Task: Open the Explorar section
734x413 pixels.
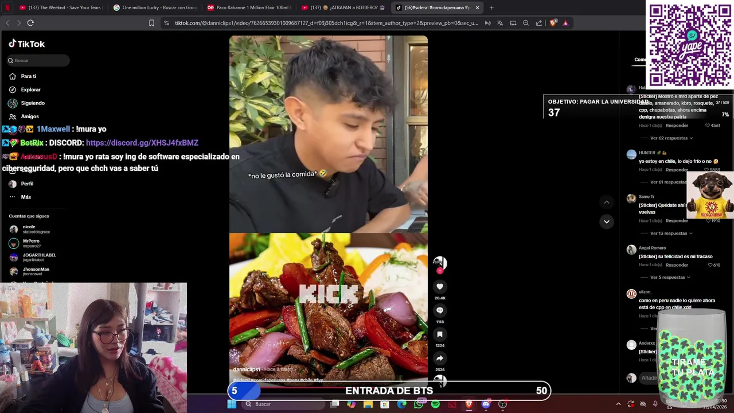Action: pos(25,89)
